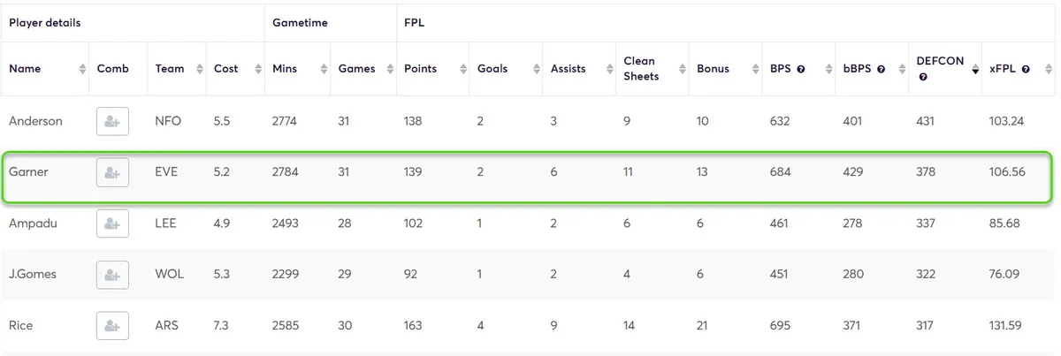Add Ampadu to the comparison
1061x356 pixels.
(112, 224)
